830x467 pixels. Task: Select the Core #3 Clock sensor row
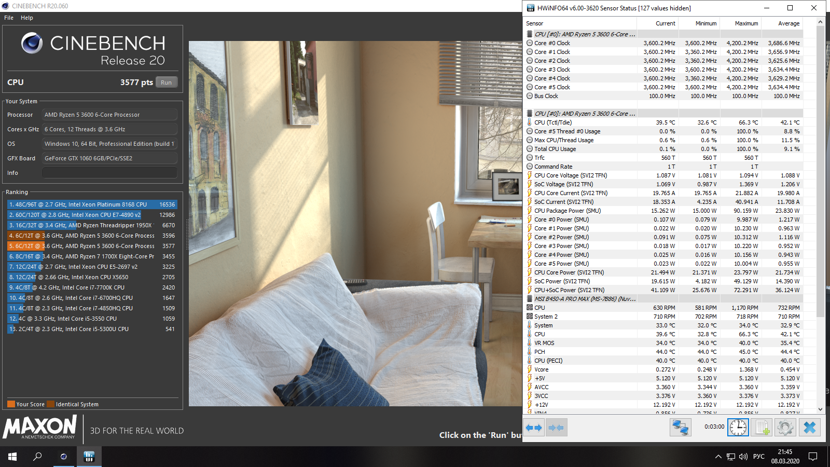(663, 70)
